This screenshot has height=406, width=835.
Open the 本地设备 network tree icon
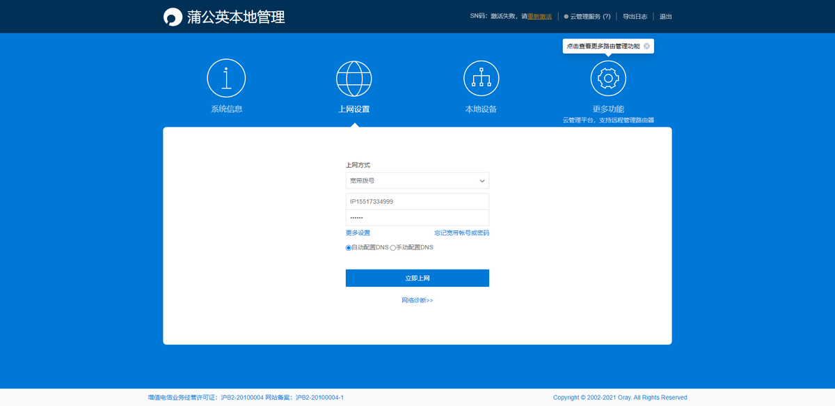tap(482, 78)
